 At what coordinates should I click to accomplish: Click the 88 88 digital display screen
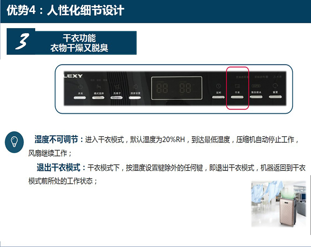[177, 88]
